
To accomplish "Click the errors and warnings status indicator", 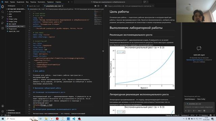I will tap(8, 115).
